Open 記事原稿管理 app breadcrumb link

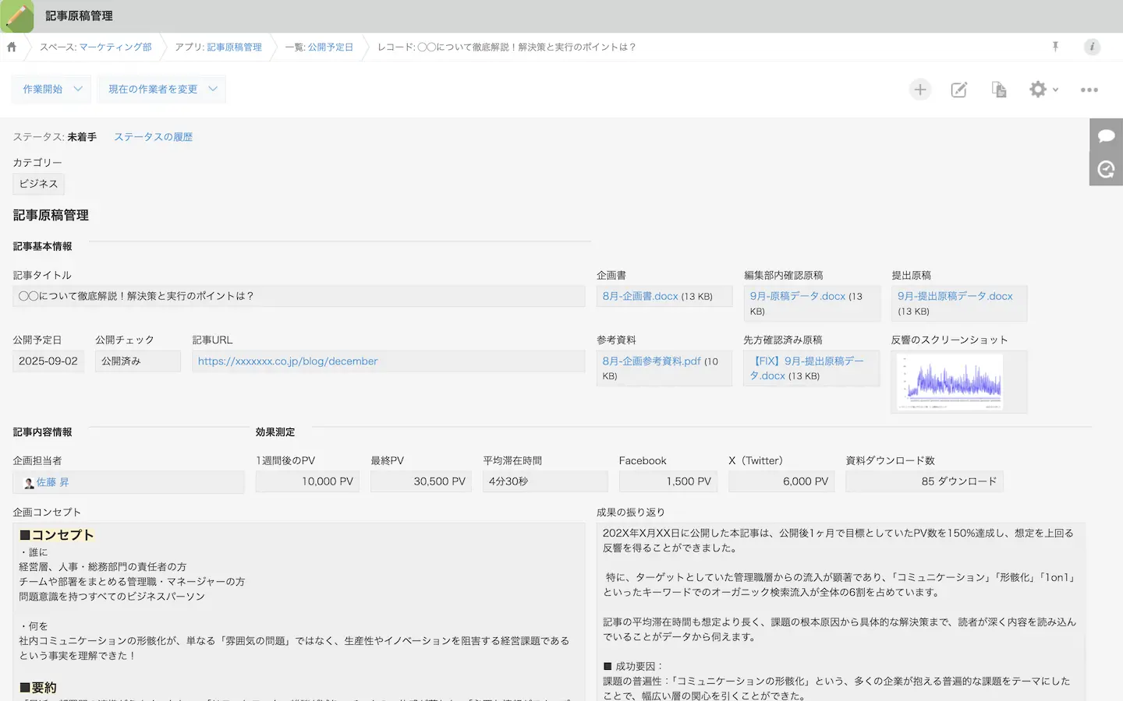(x=234, y=48)
